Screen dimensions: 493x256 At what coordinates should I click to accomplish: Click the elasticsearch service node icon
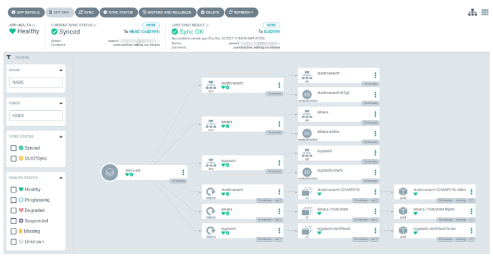pyautogui.click(x=210, y=85)
